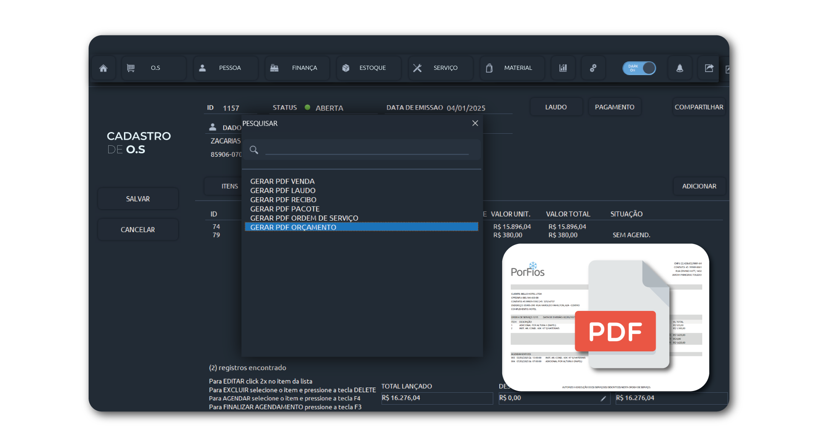Click the ADICIONAR button
The width and height of the screenshot is (818, 434).
(x=699, y=187)
